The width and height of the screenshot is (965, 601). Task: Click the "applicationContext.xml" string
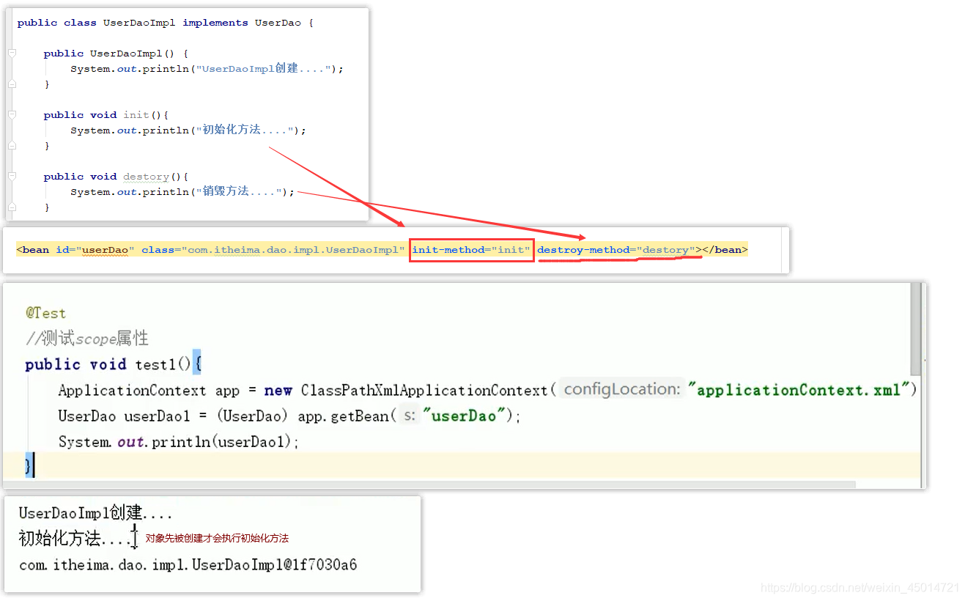tap(799, 390)
